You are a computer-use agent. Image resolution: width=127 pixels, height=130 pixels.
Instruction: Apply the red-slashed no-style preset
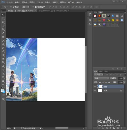click(x=95, y=16)
